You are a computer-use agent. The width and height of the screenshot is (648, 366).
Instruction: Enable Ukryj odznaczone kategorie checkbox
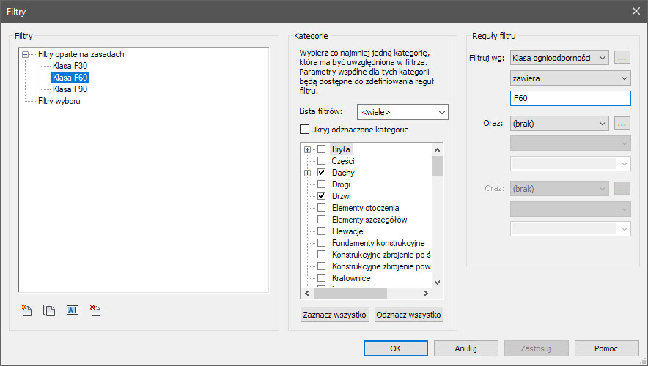(305, 130)
